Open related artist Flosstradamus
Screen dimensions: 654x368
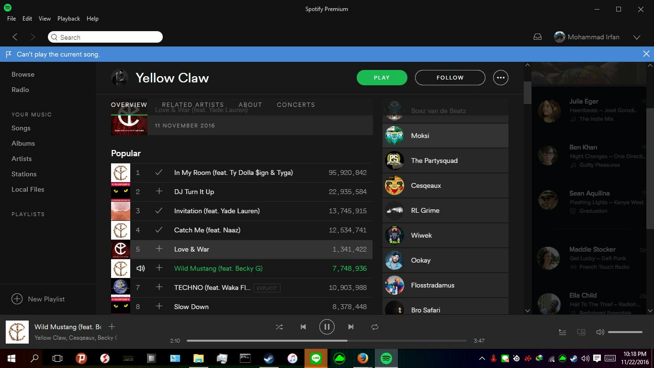point(445,285)
